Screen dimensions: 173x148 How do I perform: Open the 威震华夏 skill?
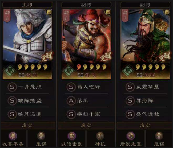(x=145, y=87)
